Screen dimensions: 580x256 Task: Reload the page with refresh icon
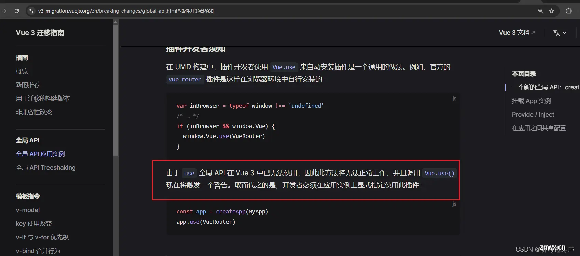(x=16, y=11)
